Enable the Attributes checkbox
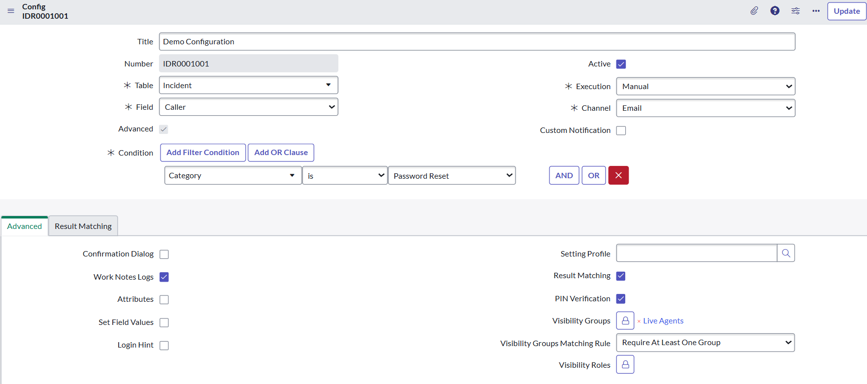 [x=164, y=300]
